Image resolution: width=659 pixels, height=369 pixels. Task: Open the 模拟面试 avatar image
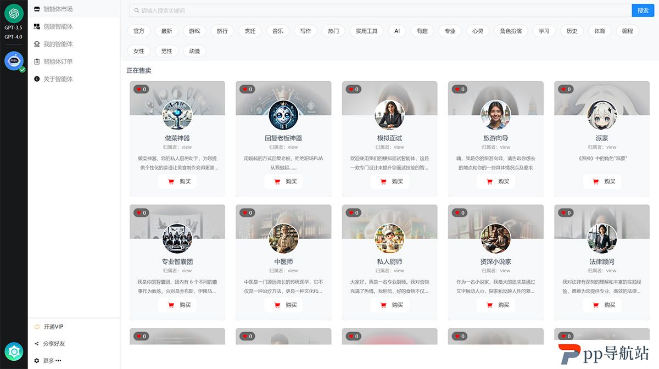[x=389, y=115]
